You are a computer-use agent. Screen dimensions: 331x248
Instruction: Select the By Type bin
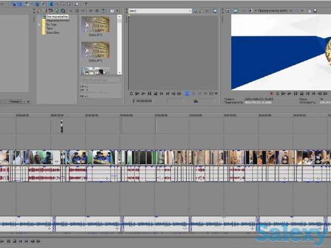52,24
